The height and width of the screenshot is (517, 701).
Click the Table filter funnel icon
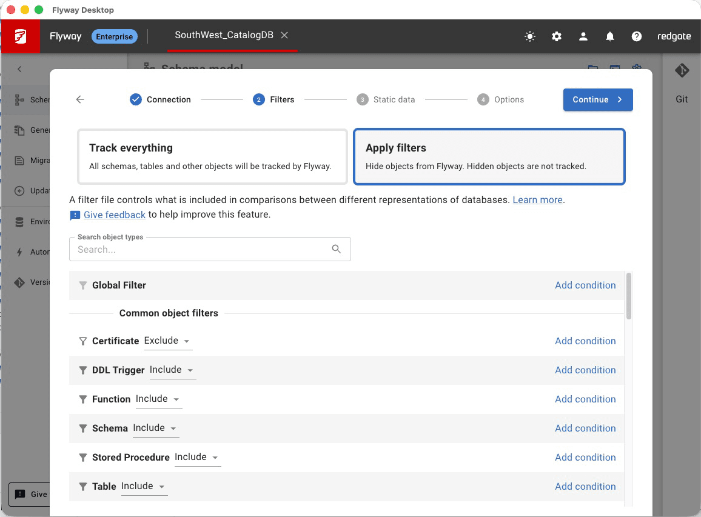tap(82, 487)
